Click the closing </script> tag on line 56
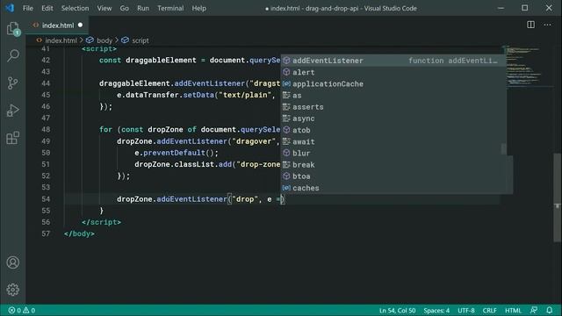The height and width of the screenshot is (316, 562). pyautogui.click(x=101, y=222)
